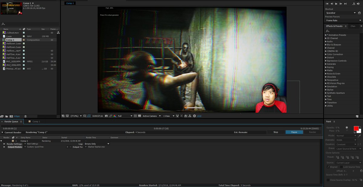
Task: Jump to first frame in Preview panel
Action: pyautogui.click(x=327, y=4)
